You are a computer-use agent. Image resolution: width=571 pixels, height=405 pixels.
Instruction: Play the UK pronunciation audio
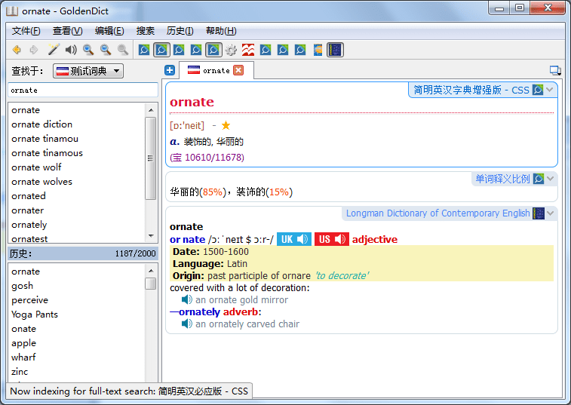(x=294, y=239)
